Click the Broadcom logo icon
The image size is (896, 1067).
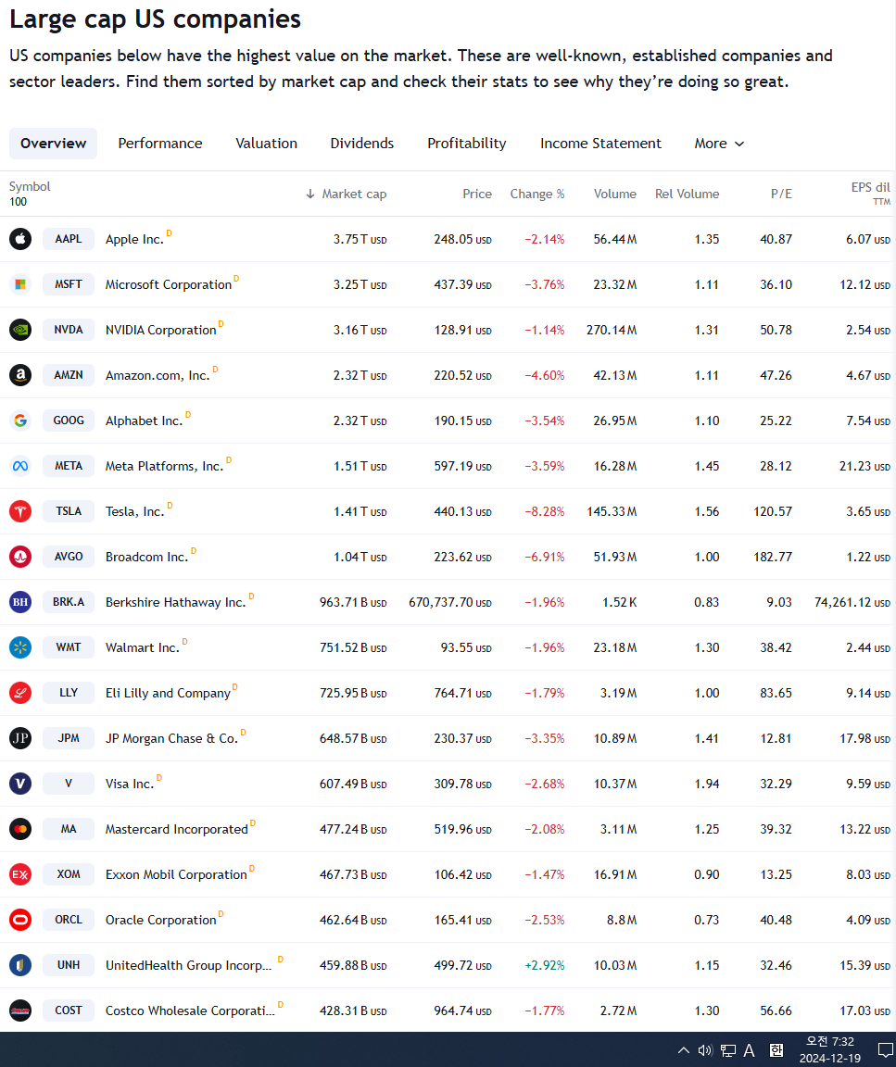pos(20,557)
